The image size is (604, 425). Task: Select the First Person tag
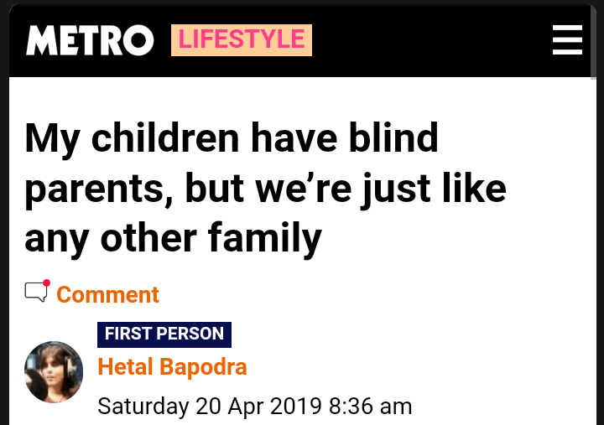coord(164,334)
